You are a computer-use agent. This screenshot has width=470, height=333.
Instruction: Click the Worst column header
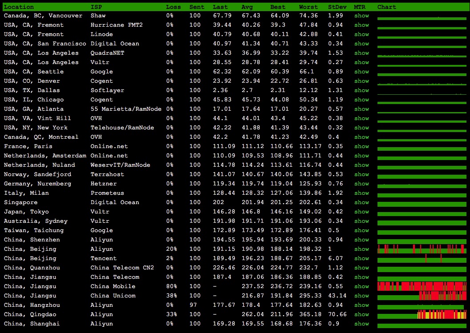309,7
